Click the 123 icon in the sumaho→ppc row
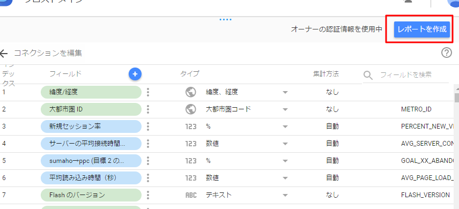This screenshot has height=209, width=459. tap(191, 161)
